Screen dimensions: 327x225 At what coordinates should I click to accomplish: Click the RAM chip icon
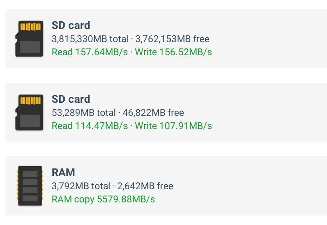pyautogui.click(x=30, y=186)
